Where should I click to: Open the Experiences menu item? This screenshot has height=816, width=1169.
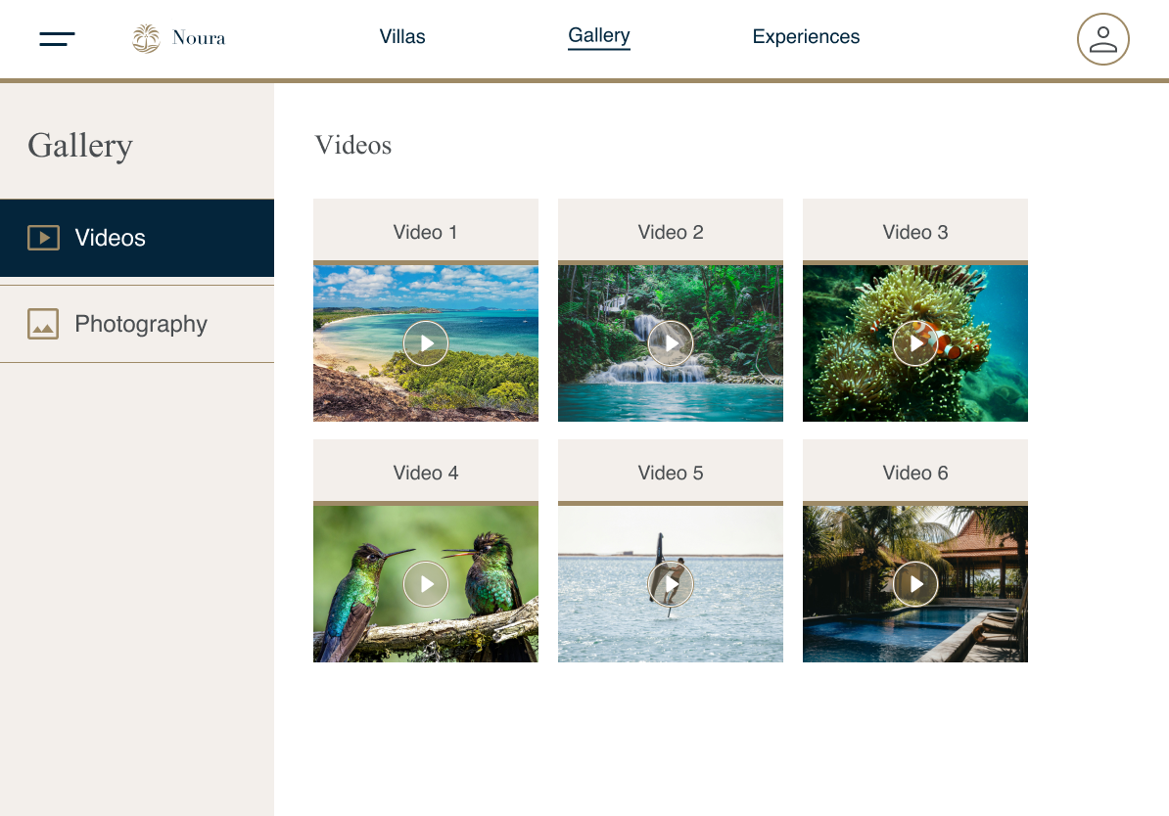click(x=806, y=37)
